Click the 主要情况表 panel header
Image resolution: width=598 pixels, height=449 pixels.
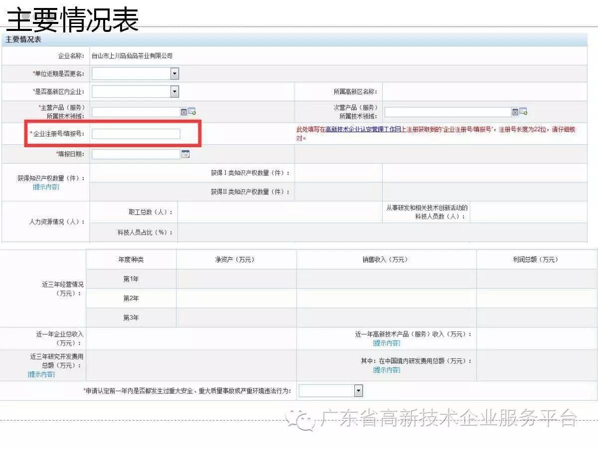23,39
